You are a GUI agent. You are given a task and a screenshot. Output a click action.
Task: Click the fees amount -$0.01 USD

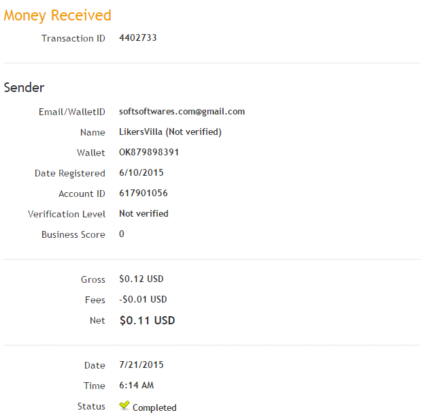coord(143,300)
